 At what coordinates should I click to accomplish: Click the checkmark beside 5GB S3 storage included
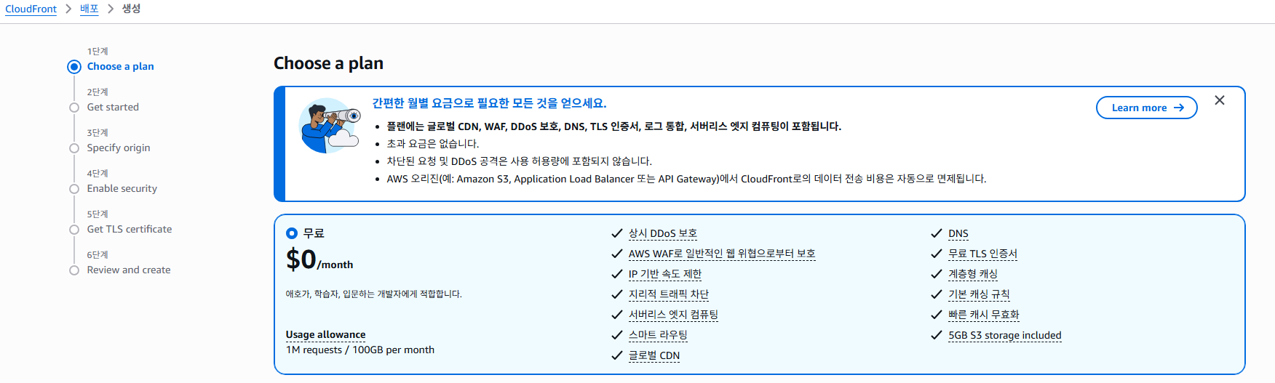click(x=937, y=335)
